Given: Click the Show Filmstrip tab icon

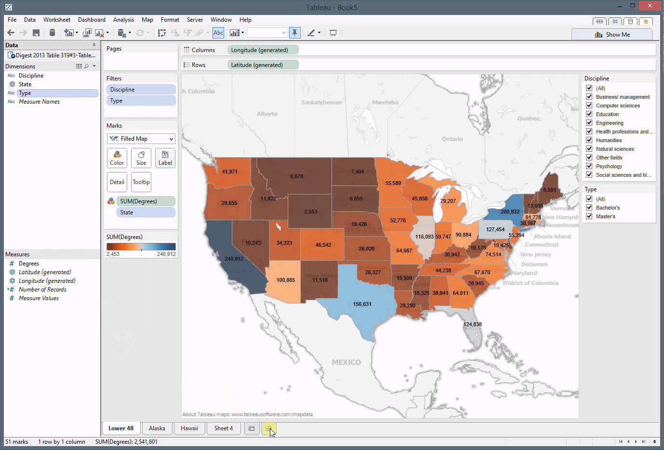Looking at the screenshot, I should tap(599, 21).
